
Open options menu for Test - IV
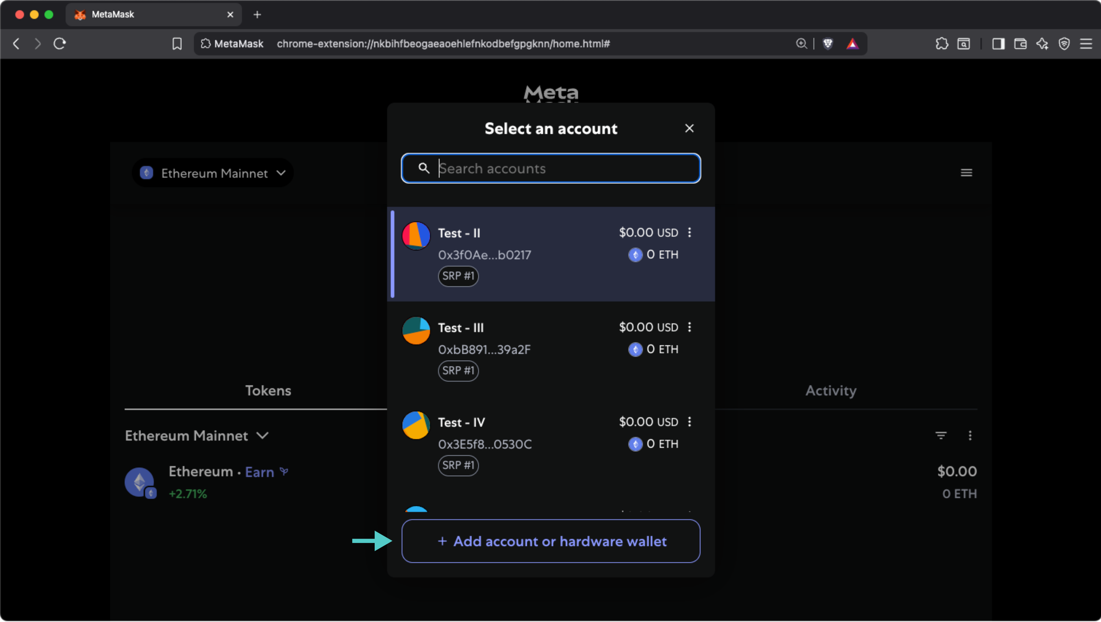(689, 422)
